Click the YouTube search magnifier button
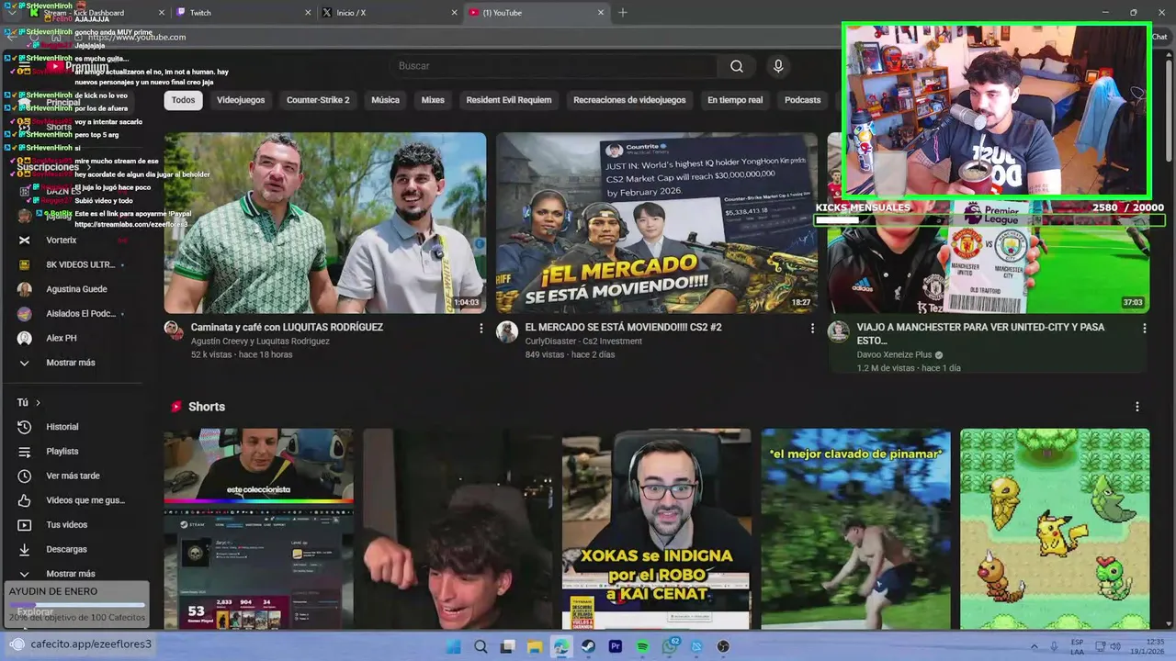Image resolution: width=1176 pixels, height=661 pixels. (737, 66)
